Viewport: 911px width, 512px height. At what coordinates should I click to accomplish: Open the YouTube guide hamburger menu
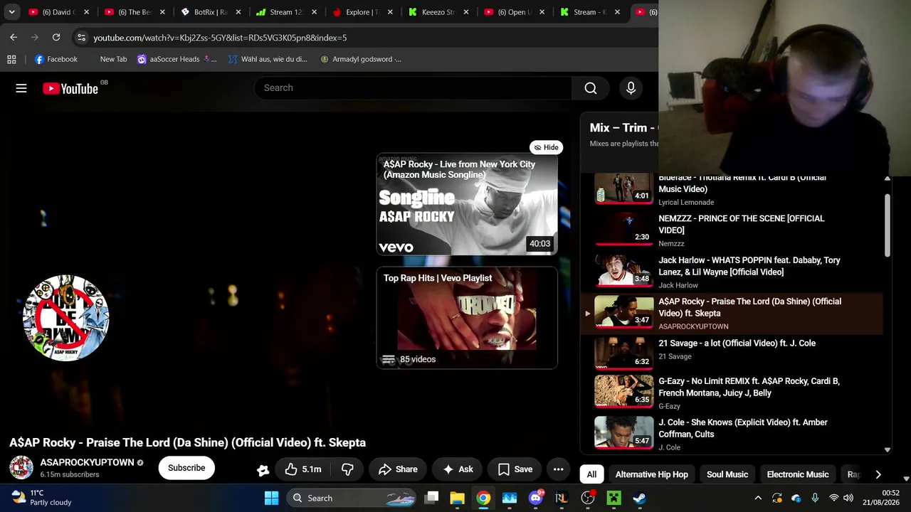coord(21,88)
